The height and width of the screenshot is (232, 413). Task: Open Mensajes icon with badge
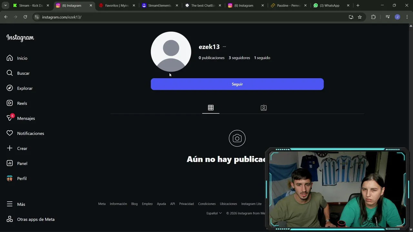point(10,118)
